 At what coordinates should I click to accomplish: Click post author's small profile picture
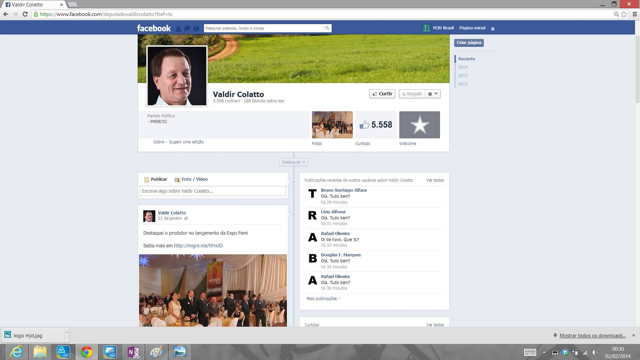149,216
